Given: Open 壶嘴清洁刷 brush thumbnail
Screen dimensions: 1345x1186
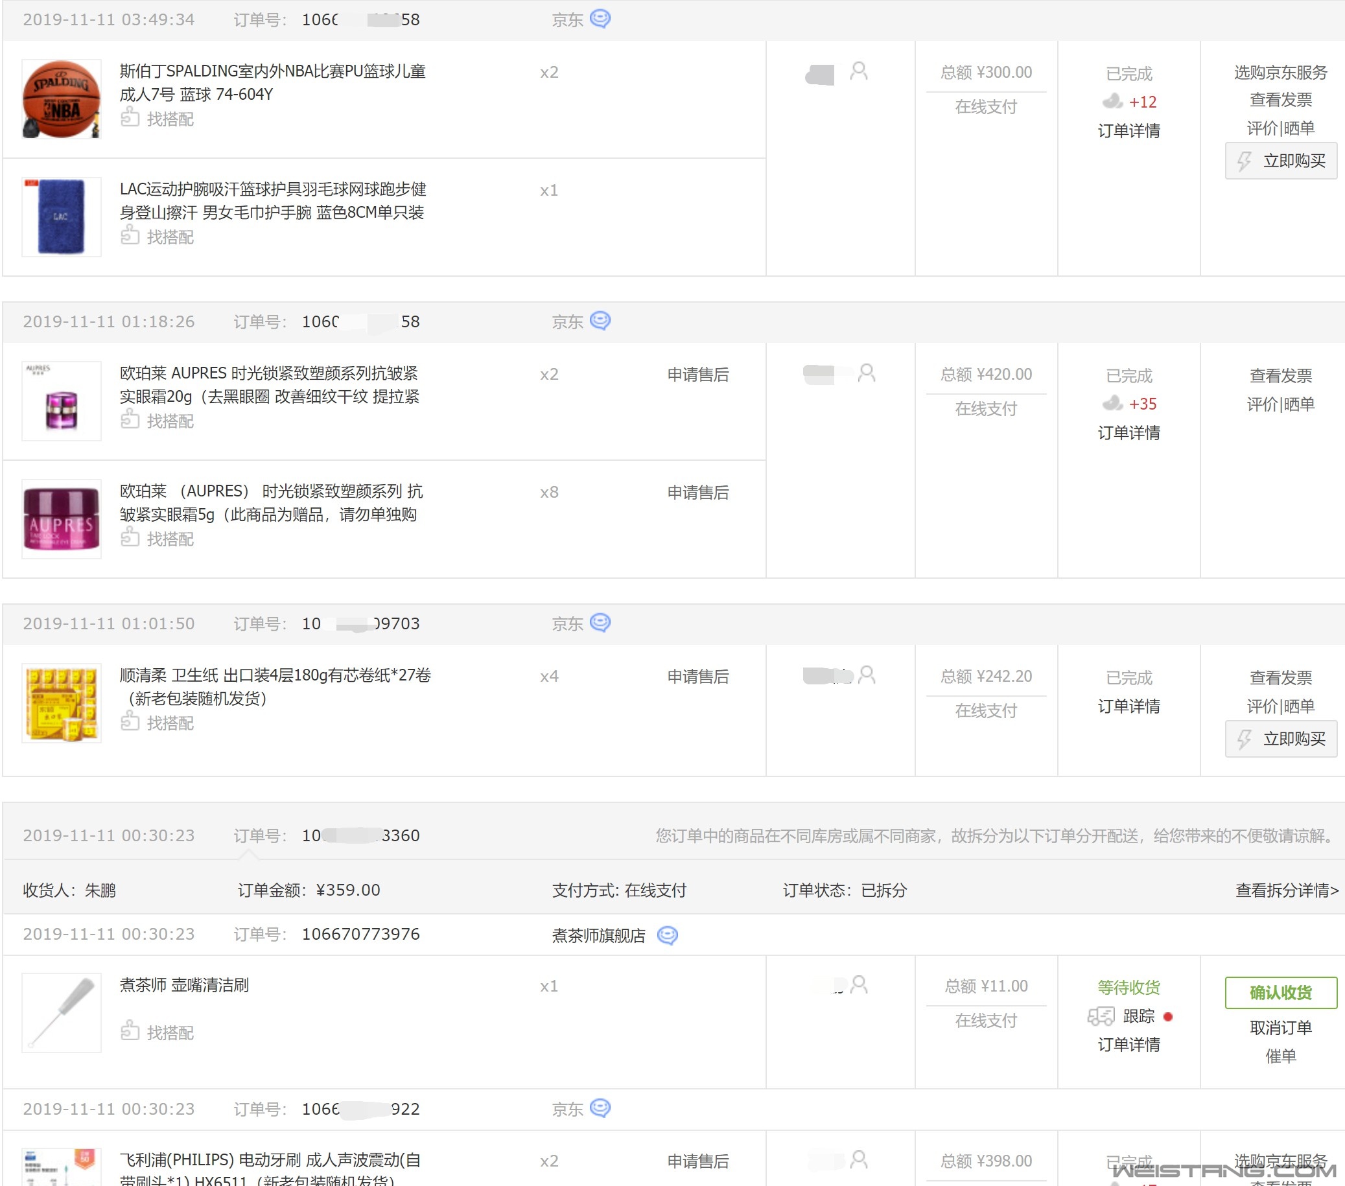Looking at the screenshot, I should (x=61, y=1012).
